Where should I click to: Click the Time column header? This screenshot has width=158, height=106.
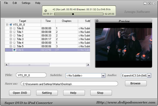click(48, 21)
